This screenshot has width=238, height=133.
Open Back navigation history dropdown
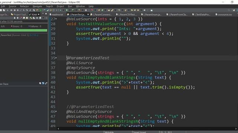point(141,10)
